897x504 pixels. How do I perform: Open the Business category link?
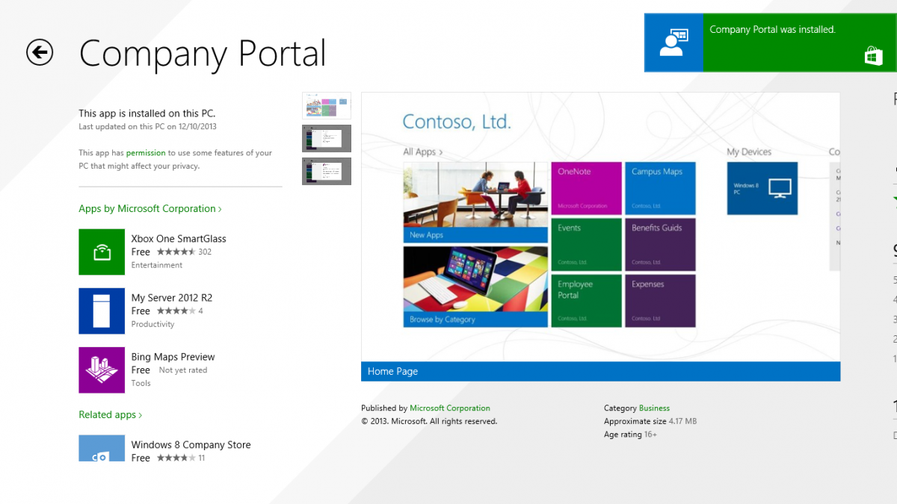tap(654, 408)
